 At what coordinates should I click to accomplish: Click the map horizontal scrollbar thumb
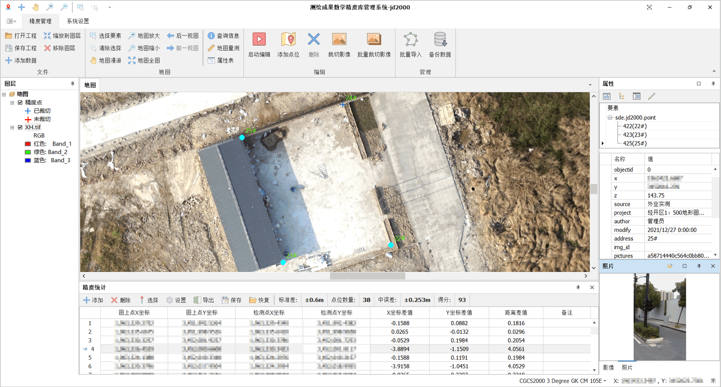click(367, 276)
